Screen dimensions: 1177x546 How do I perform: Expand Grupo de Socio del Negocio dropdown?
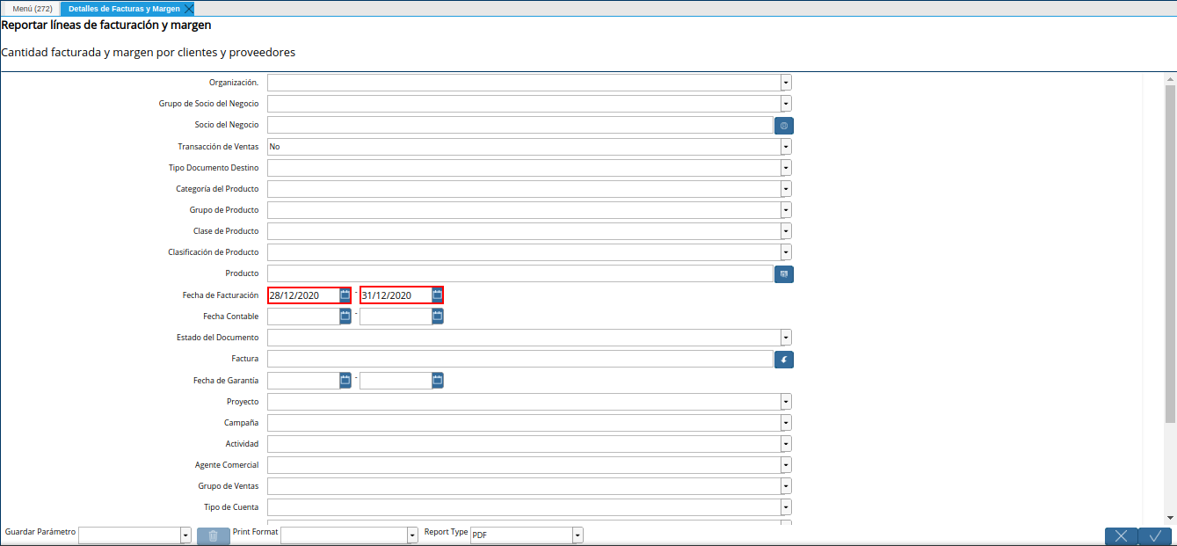(x=786, y=104)
